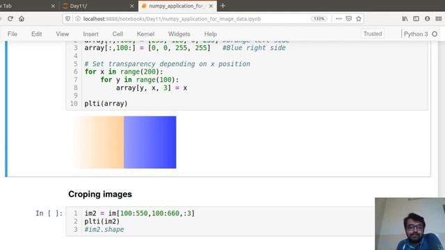Toggle the browser sidebar icon
The width and height of the screenshot is (445, 250).
click(x=416, y=19)
